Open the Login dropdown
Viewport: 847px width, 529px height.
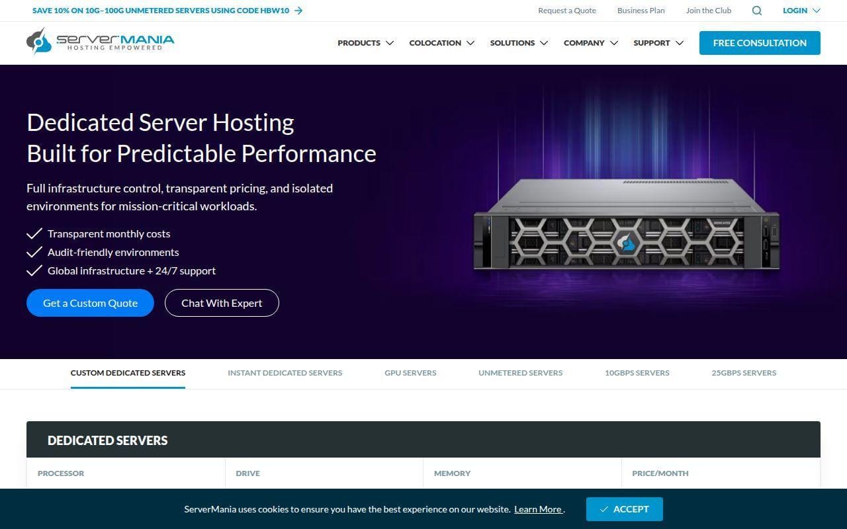point(801,11)
